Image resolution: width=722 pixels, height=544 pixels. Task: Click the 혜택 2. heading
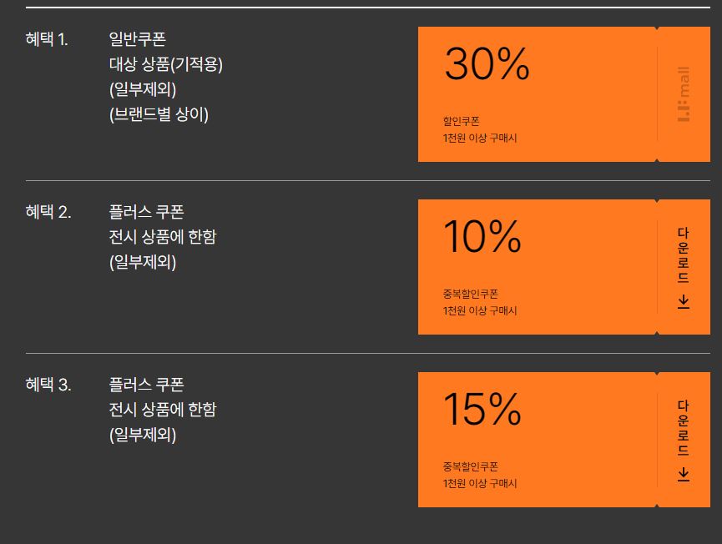pos(48,212)
